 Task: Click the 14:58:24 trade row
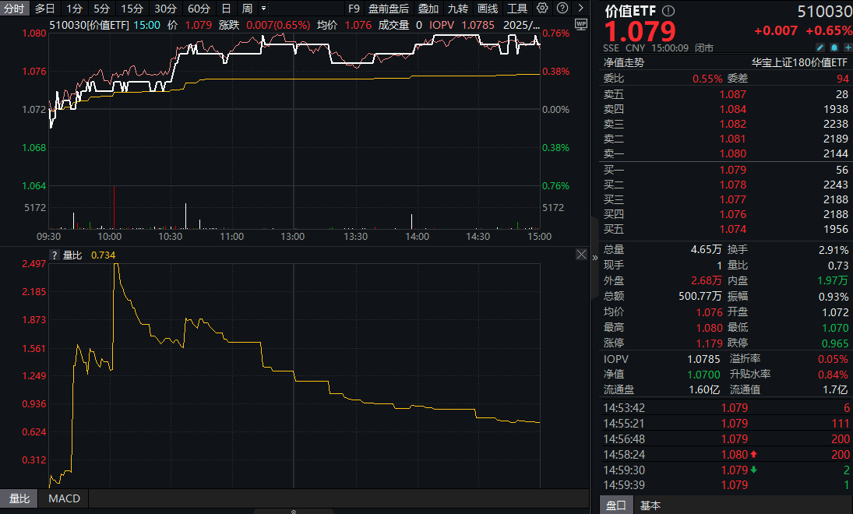726,454
